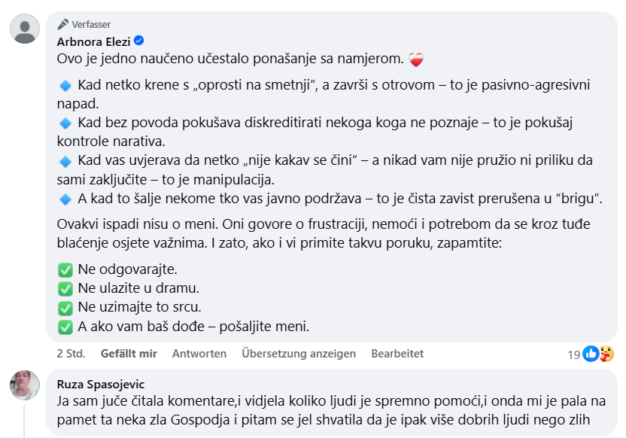626x438 pixels.
Task: Click the blue thumbs-up reaction icon
Action: pos(591,353)
